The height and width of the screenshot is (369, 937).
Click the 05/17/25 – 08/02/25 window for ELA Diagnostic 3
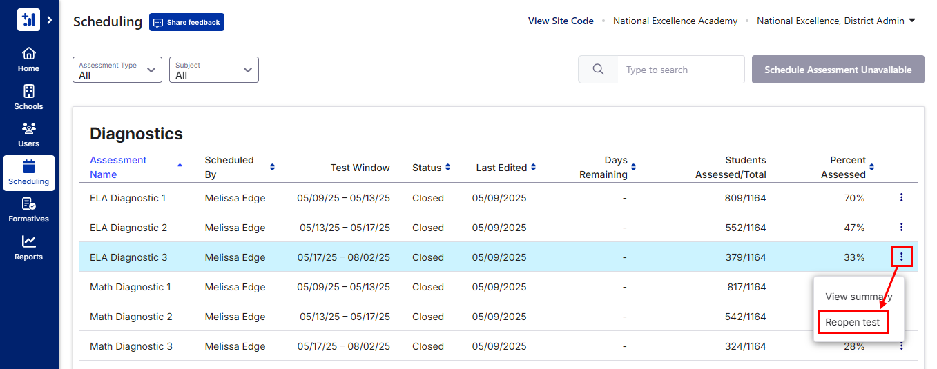344,257
